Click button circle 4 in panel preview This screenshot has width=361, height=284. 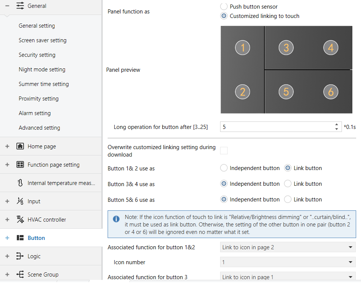point(331,47)
